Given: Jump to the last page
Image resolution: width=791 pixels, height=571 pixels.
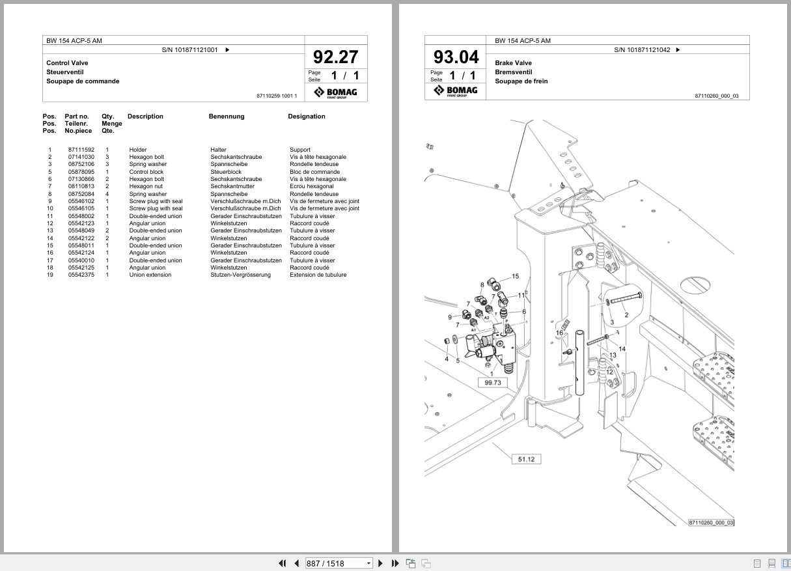Looking at the screenshot, I should click(x=395, y=563).
